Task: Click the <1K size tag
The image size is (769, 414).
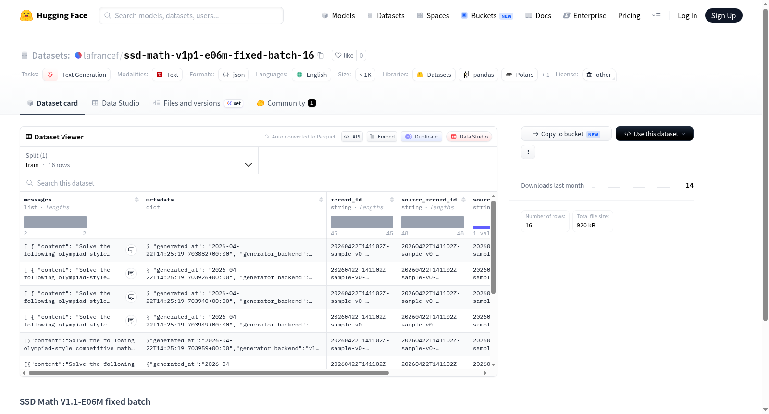Action: pyautogui.click(x=365, y=75)
